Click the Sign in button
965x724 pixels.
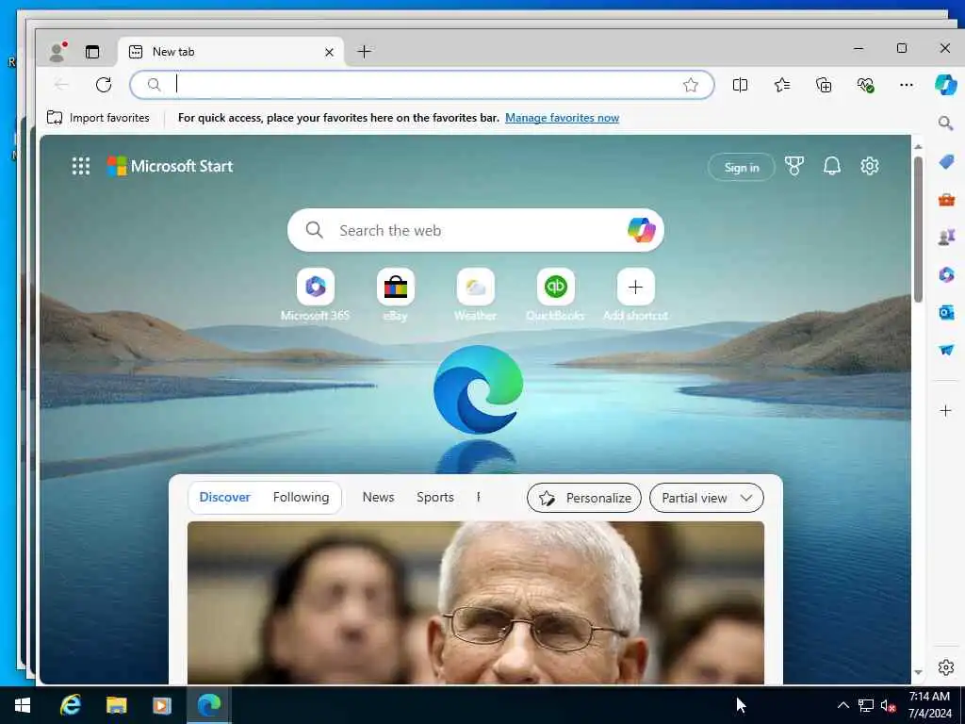[x=741, y=168]
